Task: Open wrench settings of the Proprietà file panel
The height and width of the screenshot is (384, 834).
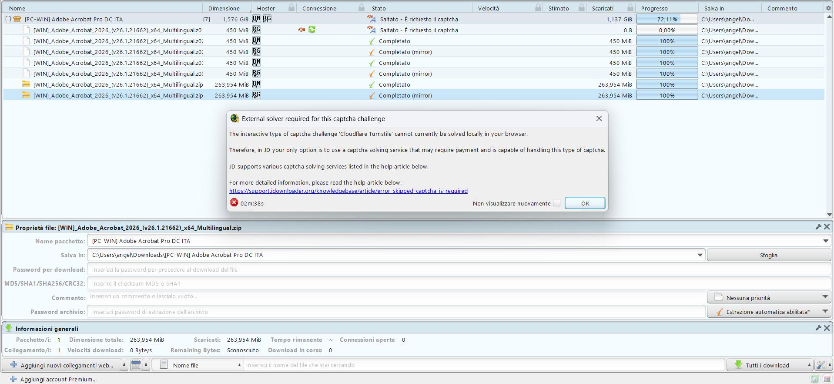Action: pos(818,227)
